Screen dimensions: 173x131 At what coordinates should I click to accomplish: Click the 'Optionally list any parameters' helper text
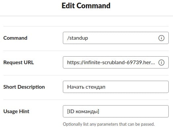109,124
